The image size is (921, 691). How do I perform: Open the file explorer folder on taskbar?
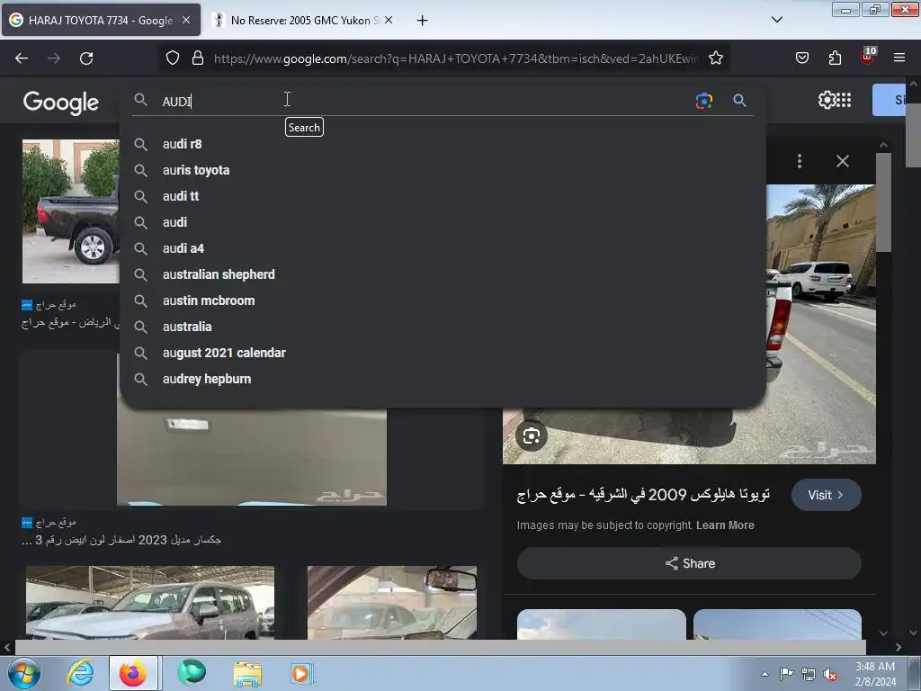point(247,673)
